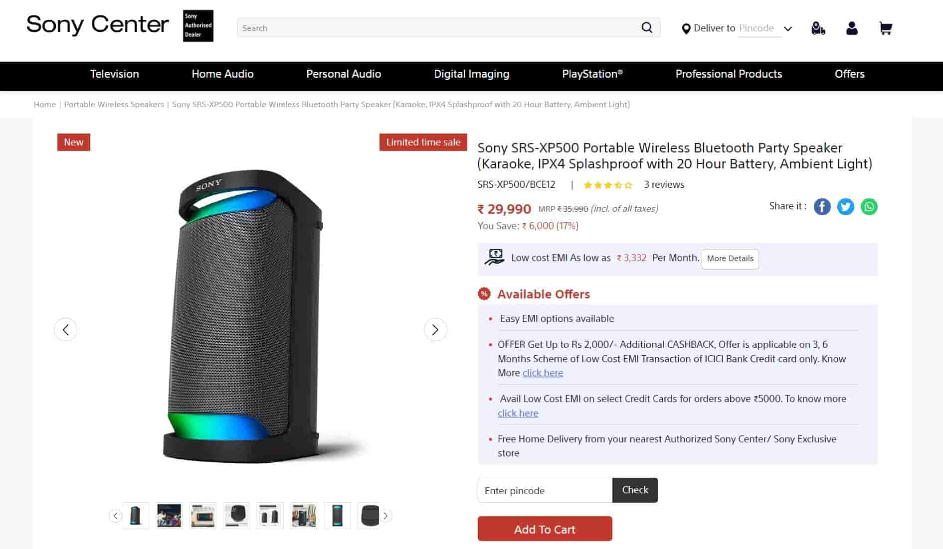The width and height of the screenshot is (943, 549).
Task: Open the pincode delivery dropdown chevron
Action: [788, 28]
